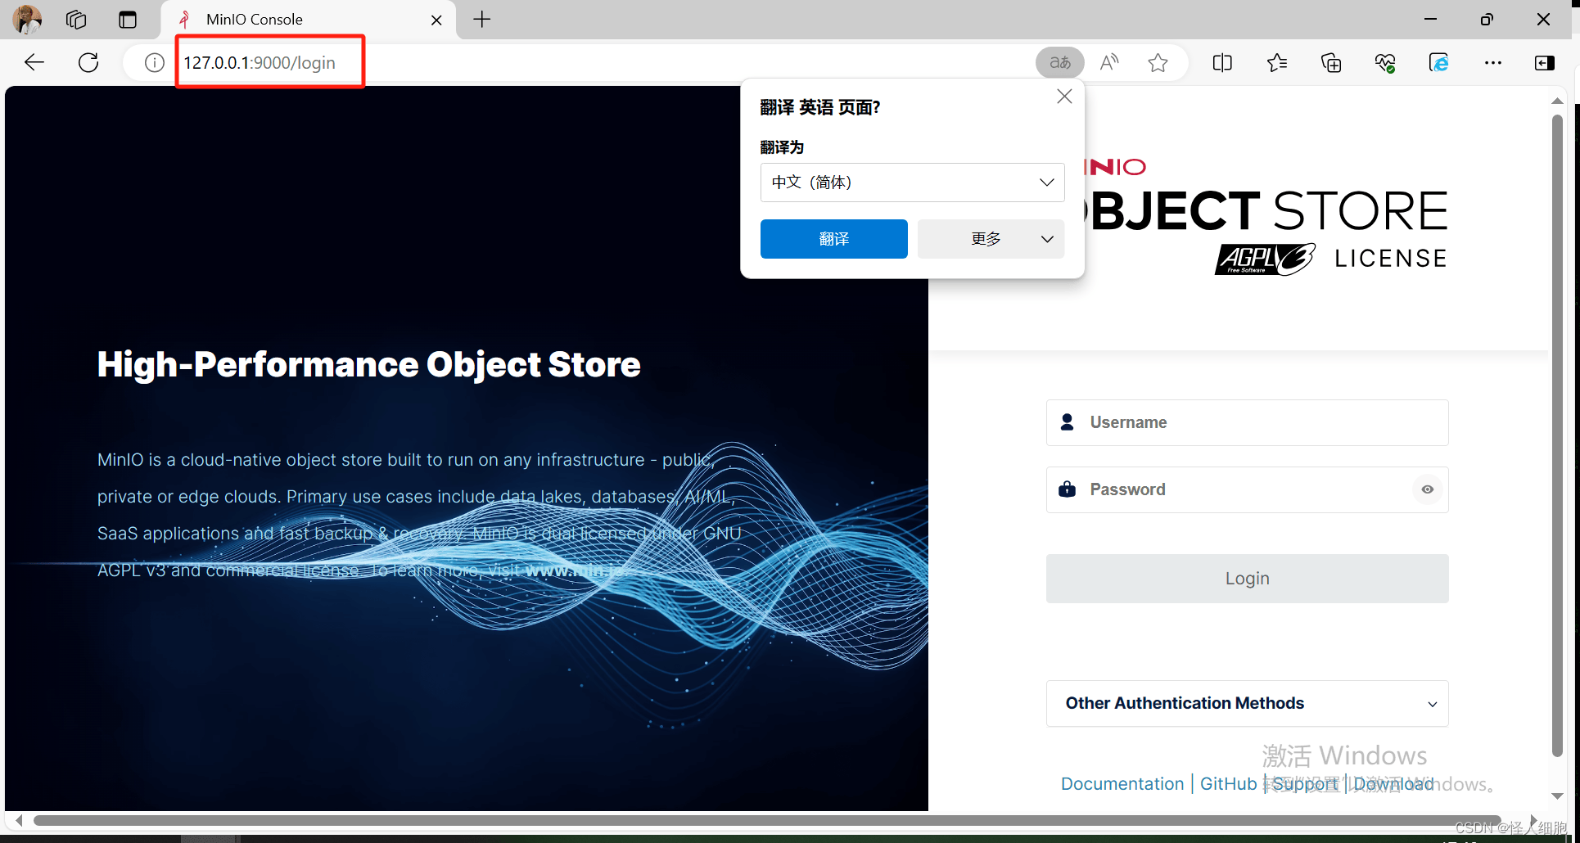
Task: Click the horizontal scrollbar thumb
Action: [767, 820]
